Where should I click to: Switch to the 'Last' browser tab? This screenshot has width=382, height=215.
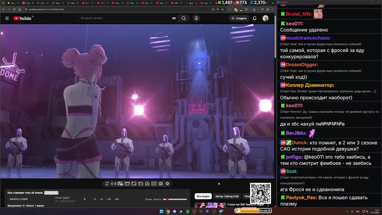click(x=43, y=3)
